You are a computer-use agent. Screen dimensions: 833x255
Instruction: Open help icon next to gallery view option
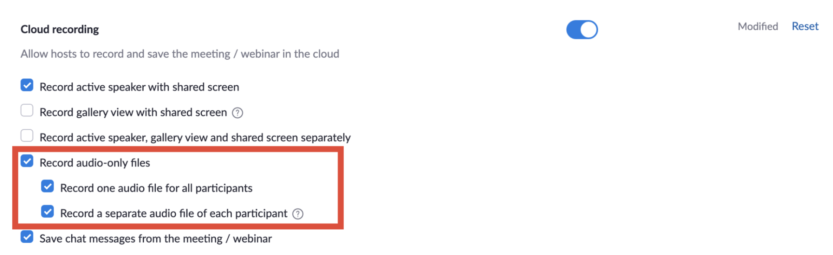tap(237, 113)
